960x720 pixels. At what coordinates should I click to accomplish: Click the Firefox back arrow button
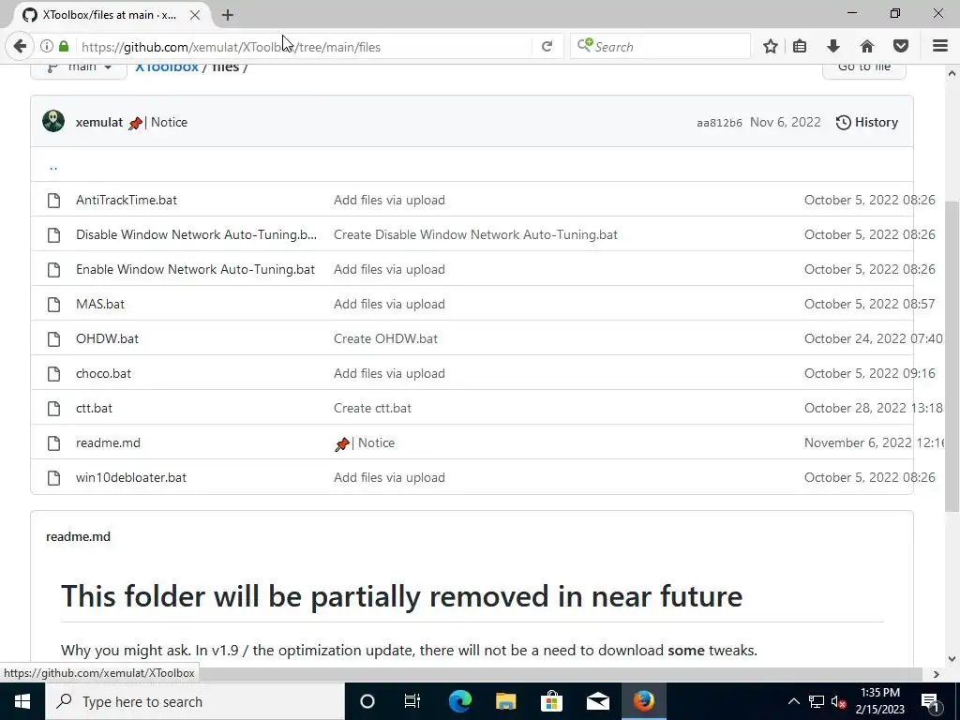click(x=20, y=46)
